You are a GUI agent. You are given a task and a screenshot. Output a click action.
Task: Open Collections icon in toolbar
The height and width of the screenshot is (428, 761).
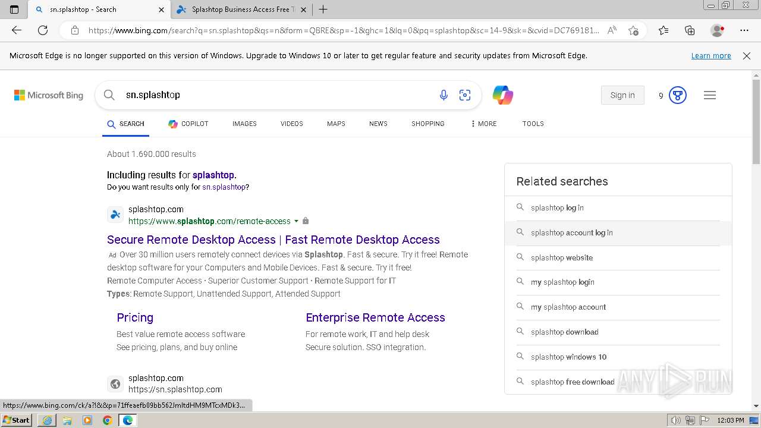(x=690, y=30)
